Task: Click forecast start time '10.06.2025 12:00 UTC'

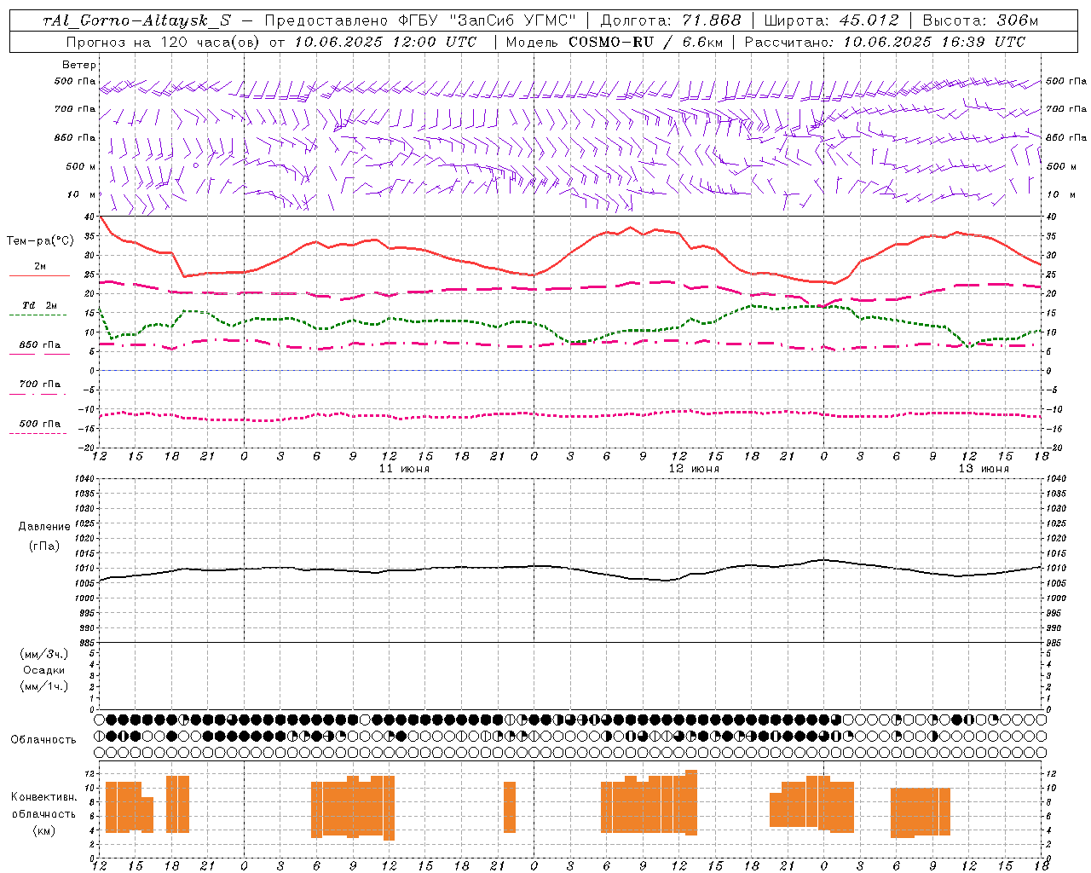Action: click(385, 42)
